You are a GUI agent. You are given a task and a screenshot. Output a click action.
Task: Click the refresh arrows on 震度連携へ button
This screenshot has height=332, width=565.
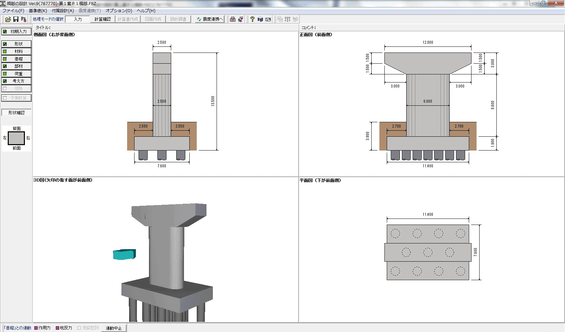coord(199,19)
